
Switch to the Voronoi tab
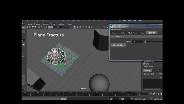tap(115, 33)
